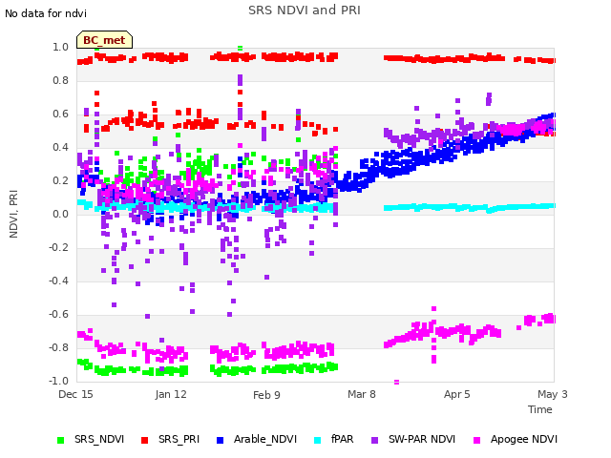The height and width of the screenshot is (458, 611).
Task: Toggle the Arable_NDVI legend label
Action: 265,440
